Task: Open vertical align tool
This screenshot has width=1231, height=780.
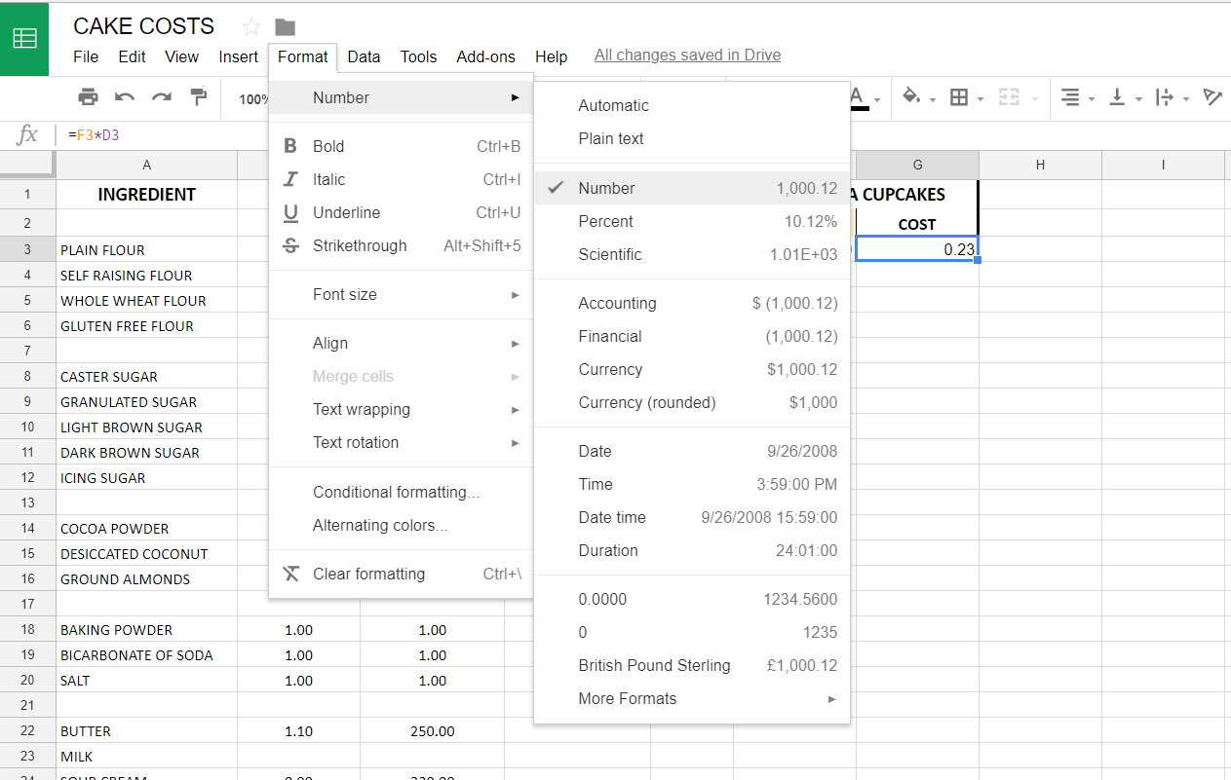Action: (1117, 97)
